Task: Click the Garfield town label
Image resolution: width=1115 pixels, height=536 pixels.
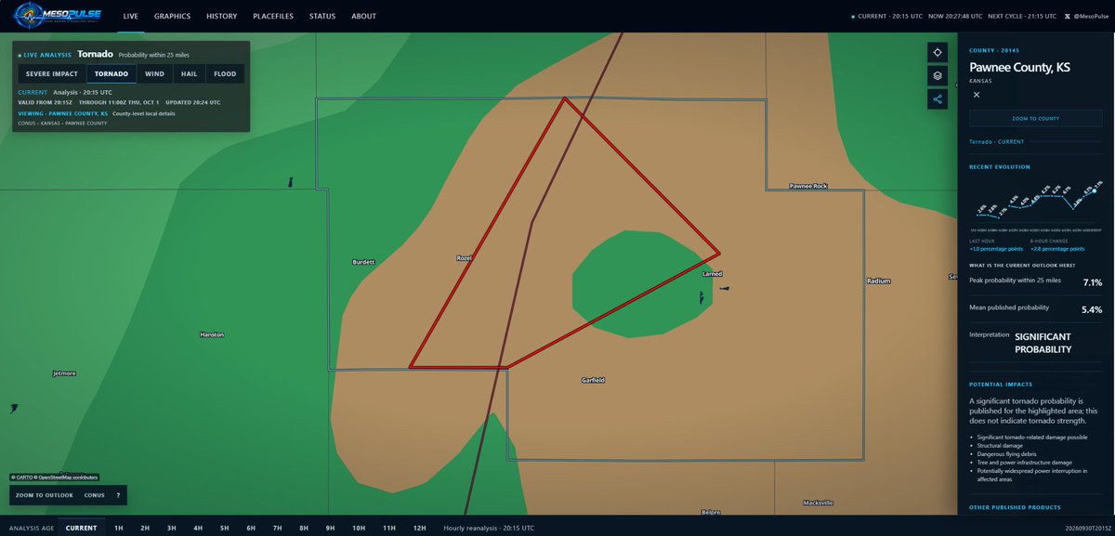Action: [593, 380]
